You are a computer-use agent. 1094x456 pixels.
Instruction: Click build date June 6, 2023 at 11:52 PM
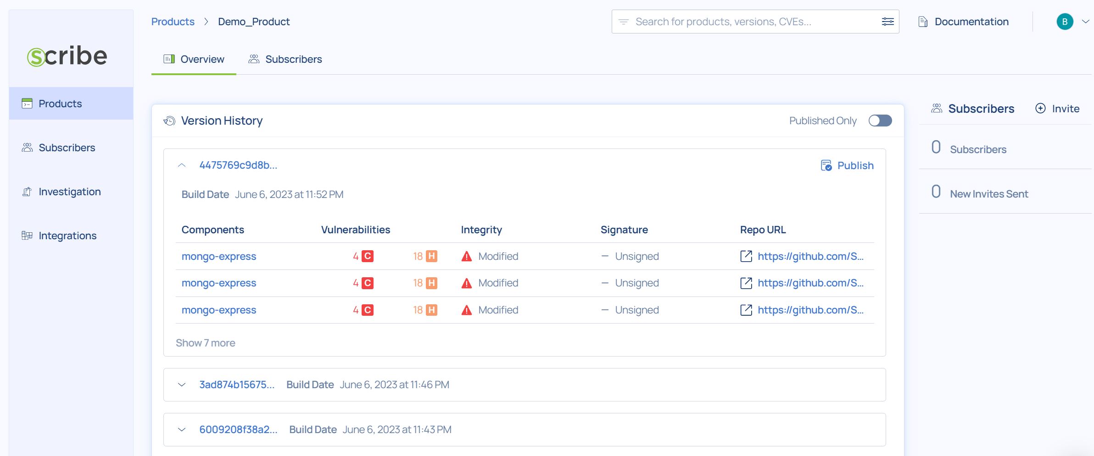(289, 194)
